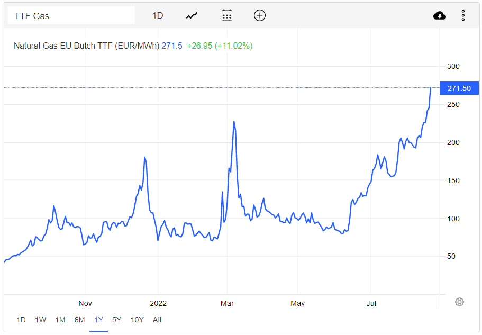Image resolution: width=482 pixels, height=335 pixels.
Task: Click the 271.5 last price value
Action: (172, 46)
